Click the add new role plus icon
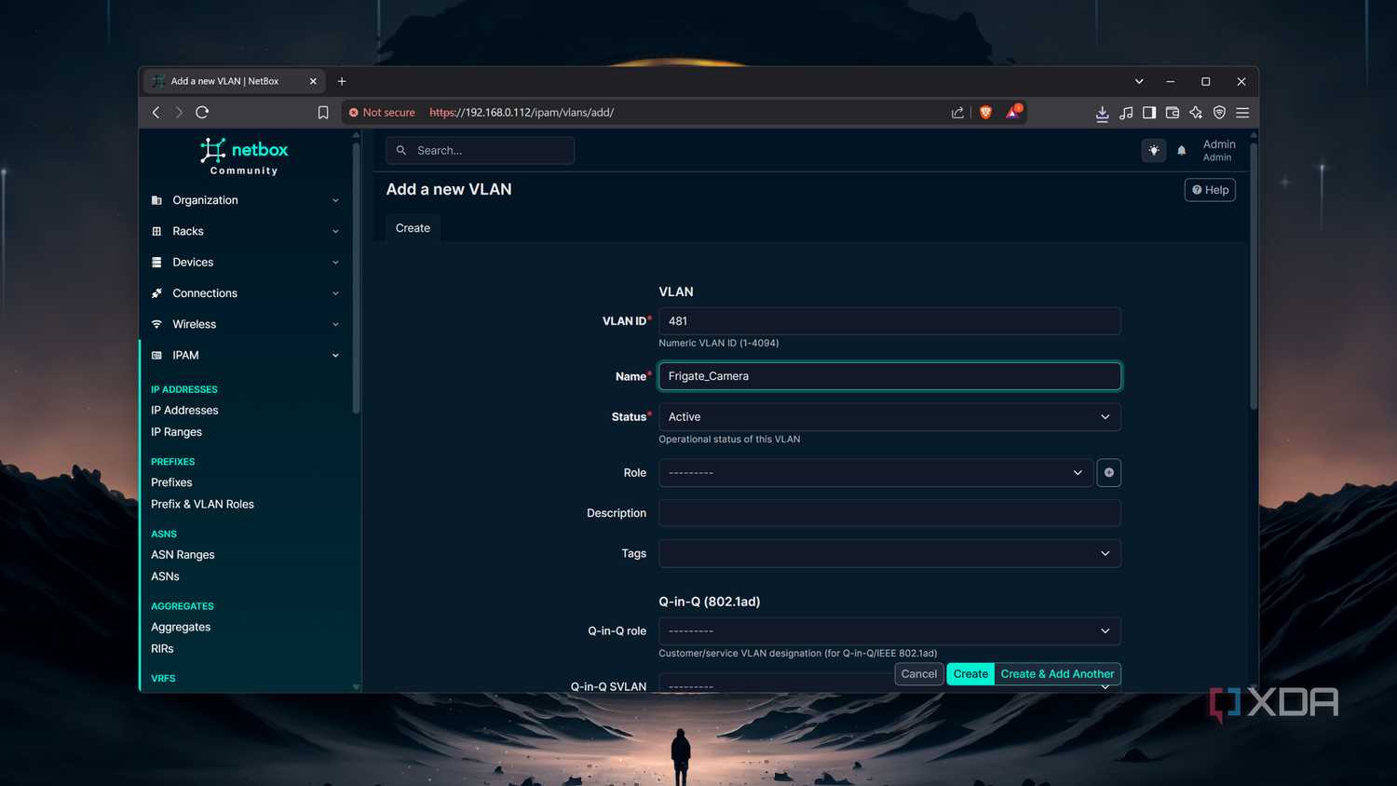The image size is (1397, 786). [1109, 473]
